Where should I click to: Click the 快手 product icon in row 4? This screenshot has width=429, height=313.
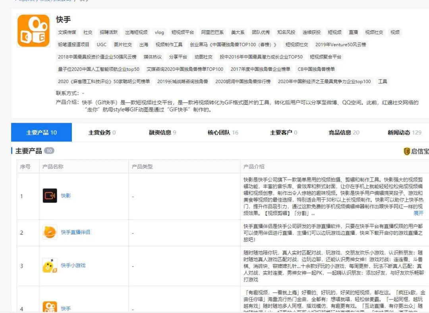point(50,306)
